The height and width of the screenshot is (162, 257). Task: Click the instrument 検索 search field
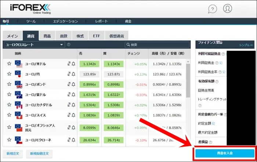coord(157,45)
